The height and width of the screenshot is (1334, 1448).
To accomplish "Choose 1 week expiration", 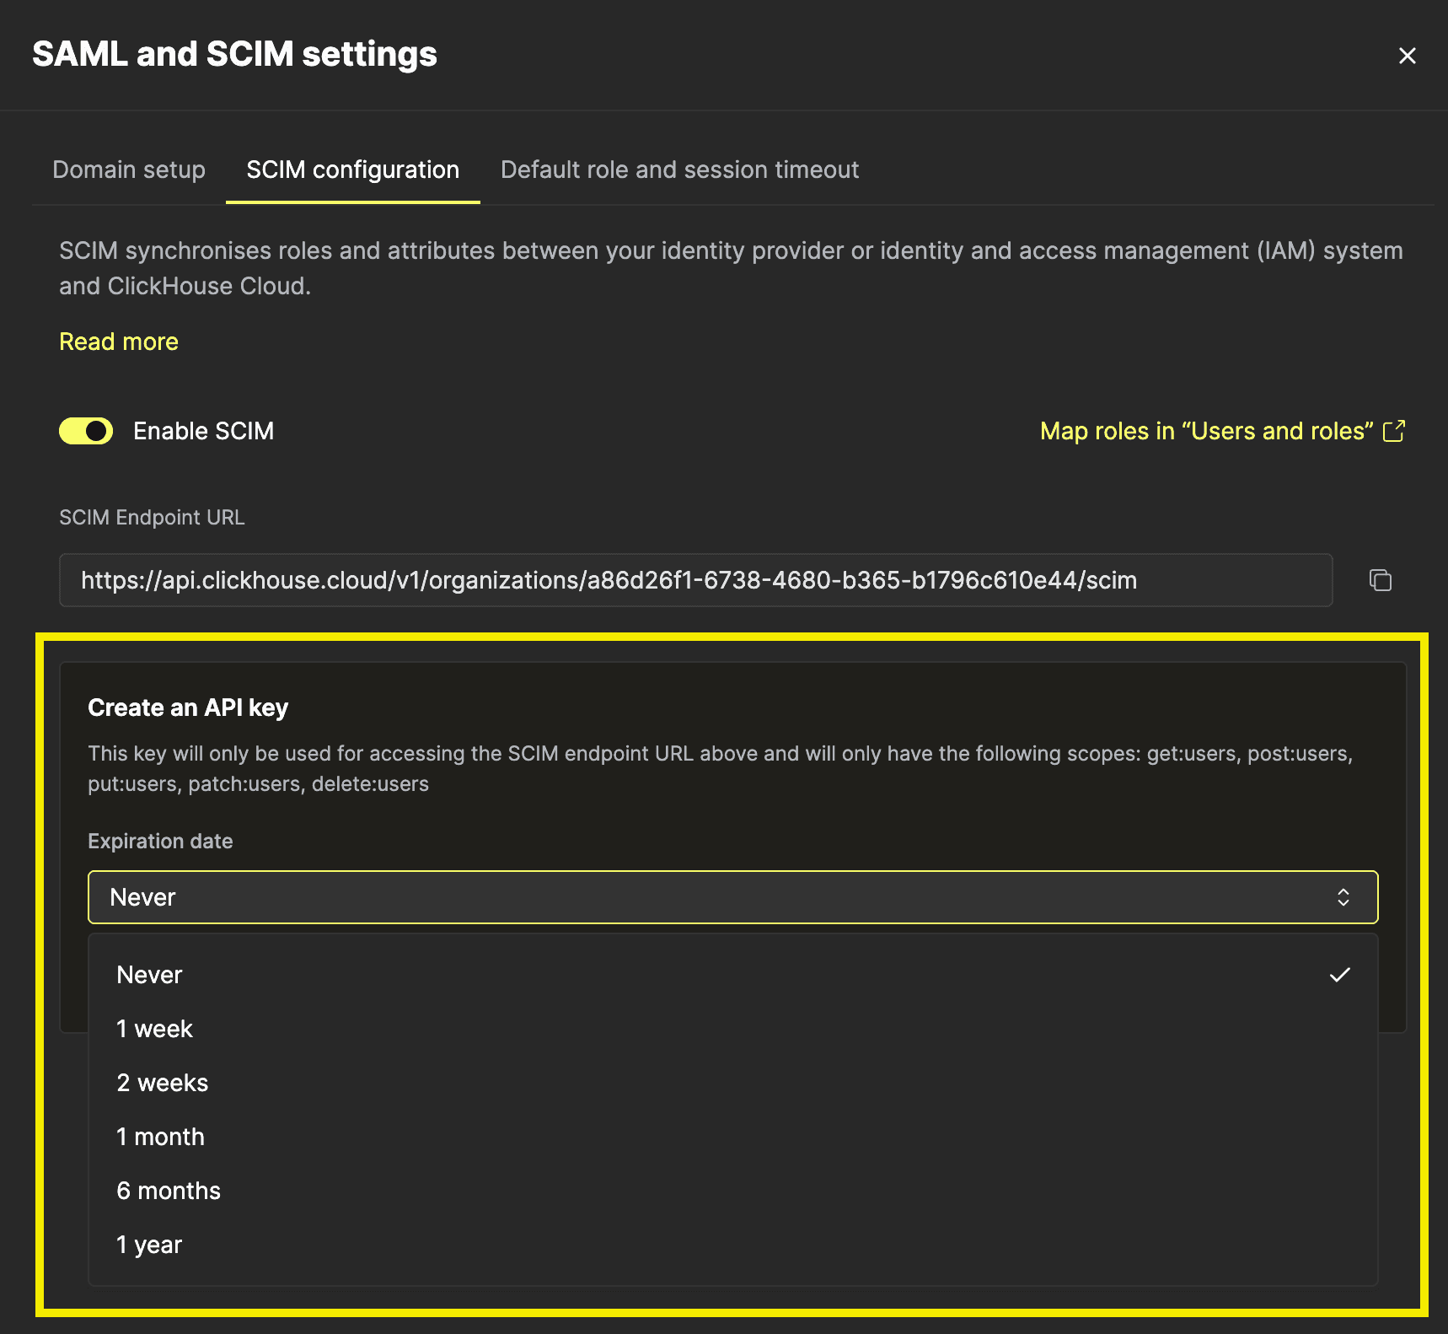I will pyautogui.click(x=733, y=1029).
